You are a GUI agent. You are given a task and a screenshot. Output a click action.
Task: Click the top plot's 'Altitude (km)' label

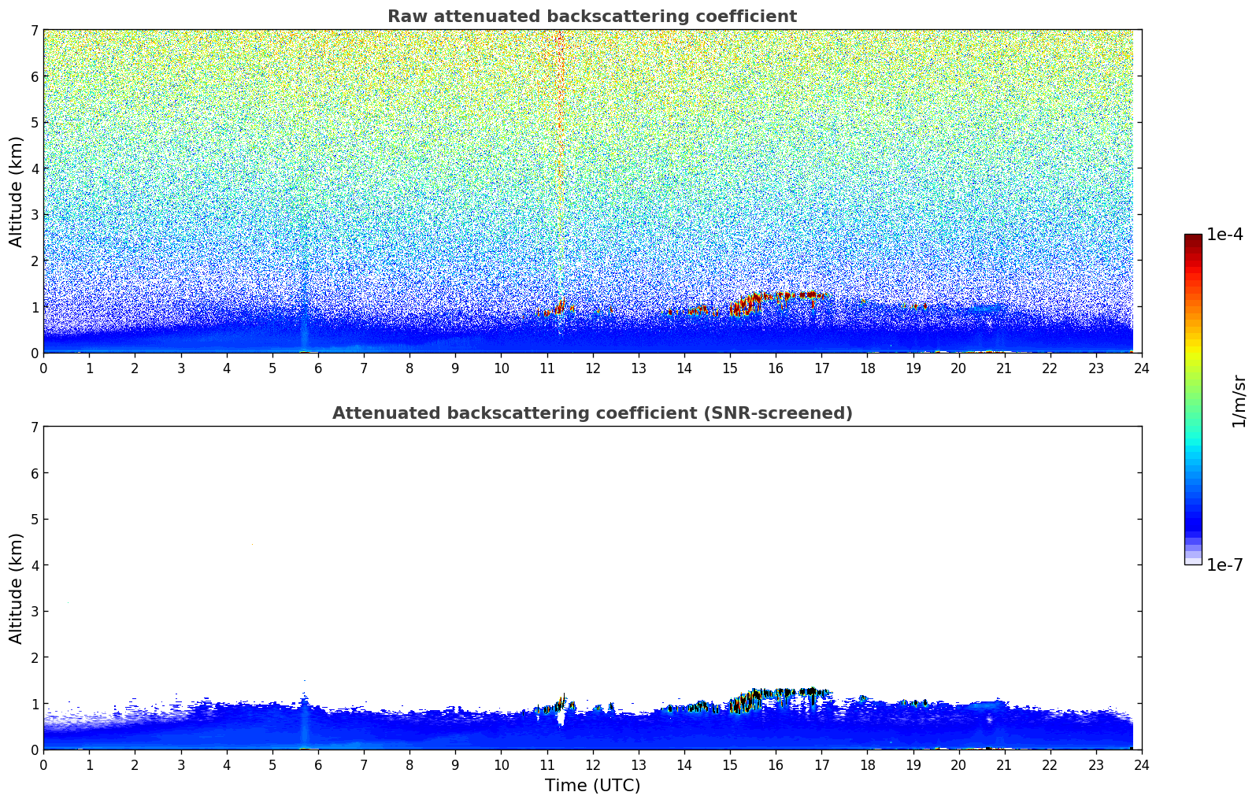(17, 191)
